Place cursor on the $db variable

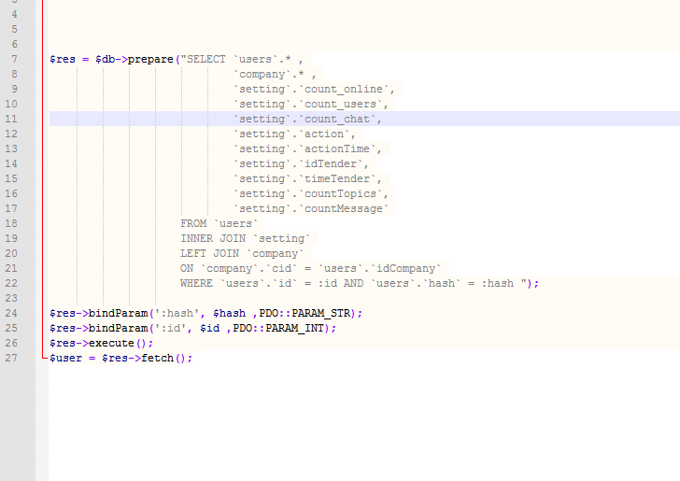click(x=106, y=60)
